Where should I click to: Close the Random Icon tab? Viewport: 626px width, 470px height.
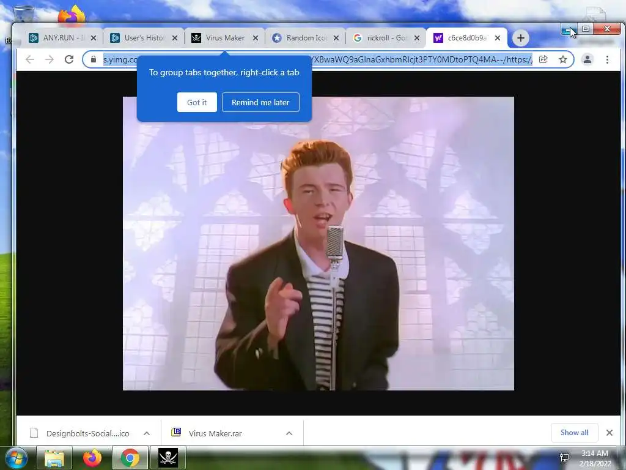336,38
